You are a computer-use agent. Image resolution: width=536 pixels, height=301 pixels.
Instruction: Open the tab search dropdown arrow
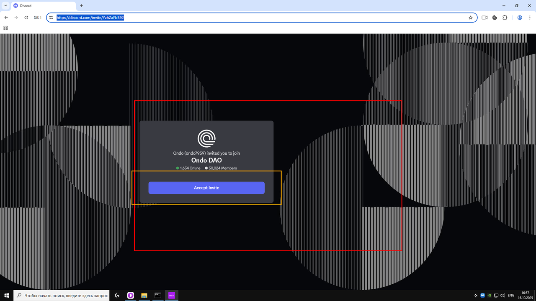click(5, 5)
